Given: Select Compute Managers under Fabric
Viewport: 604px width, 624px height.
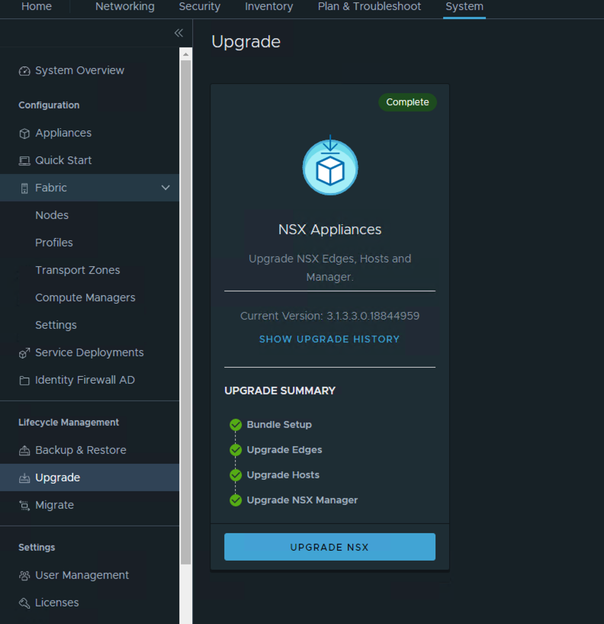Looking at the screenshot, I should coord(85,298).
